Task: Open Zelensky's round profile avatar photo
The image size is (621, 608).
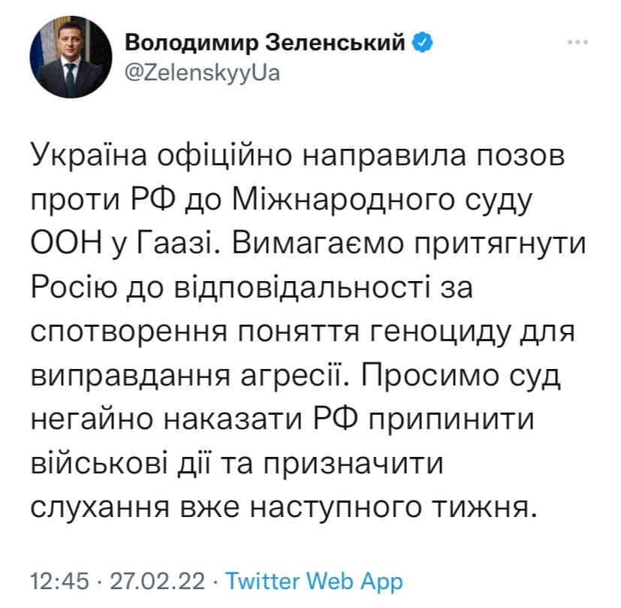Action: [71, 57]
